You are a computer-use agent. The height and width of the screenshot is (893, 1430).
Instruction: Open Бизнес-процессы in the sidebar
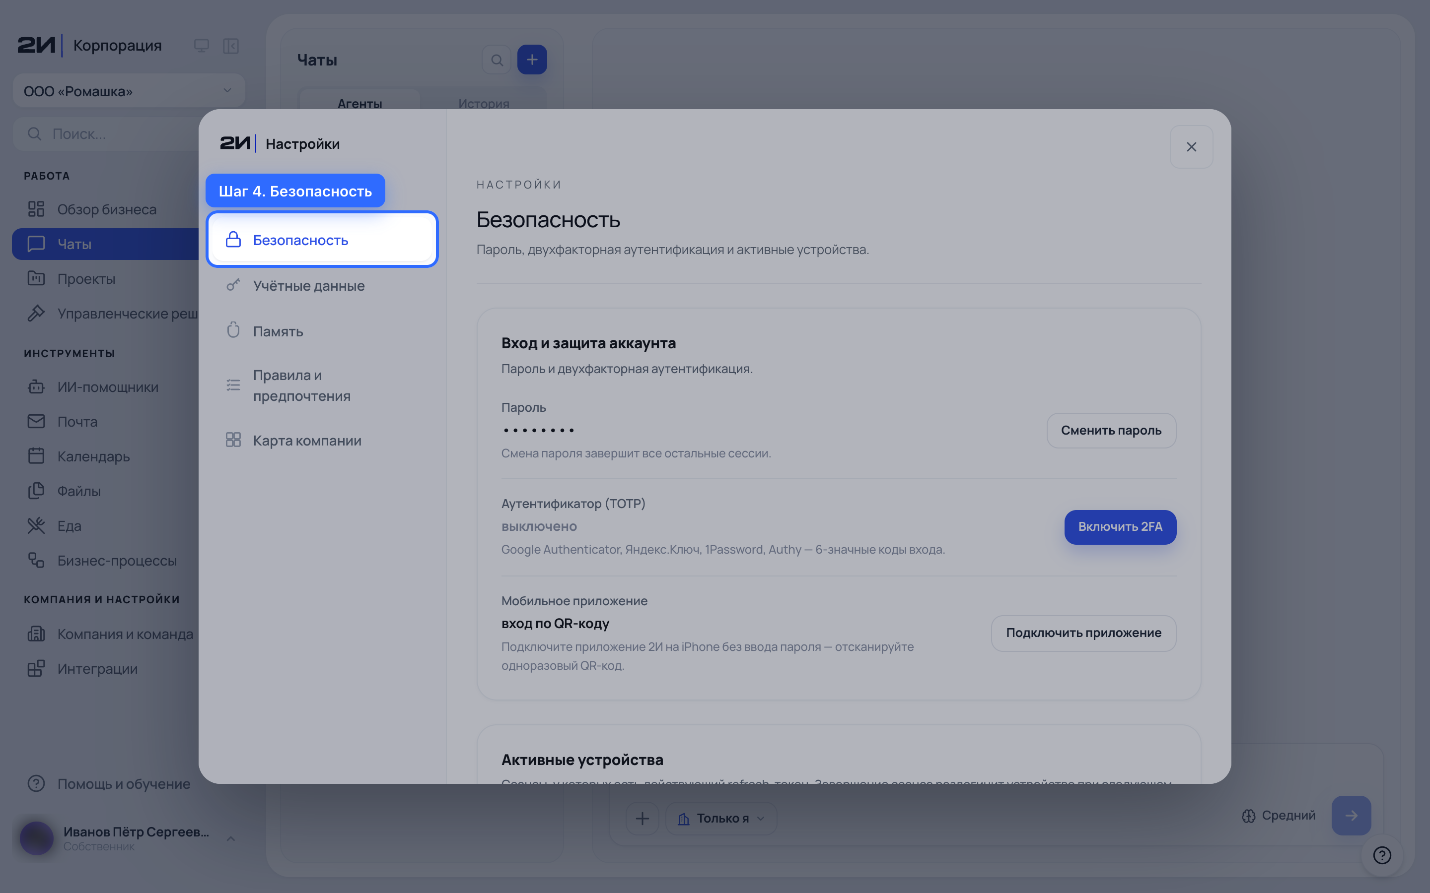(x=105, y=561)
